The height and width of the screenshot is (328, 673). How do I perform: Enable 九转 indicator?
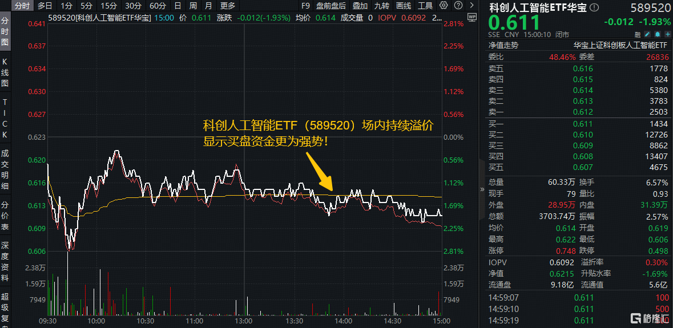[382, 6]
